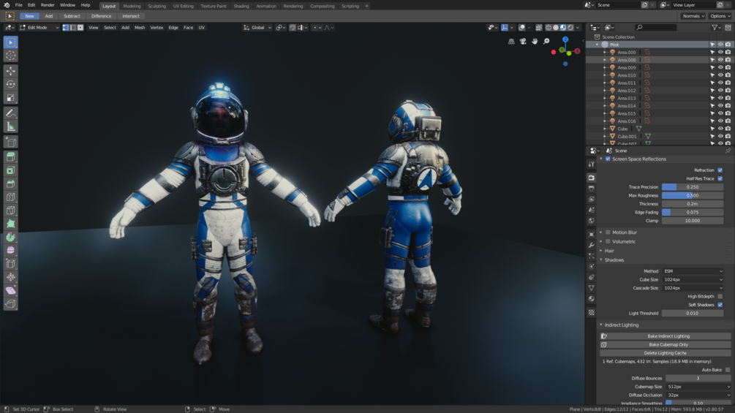This screenshot has width=735, height=413.
Task: Toggle camera view gizmo in viewport
Action: pos(523,41)
